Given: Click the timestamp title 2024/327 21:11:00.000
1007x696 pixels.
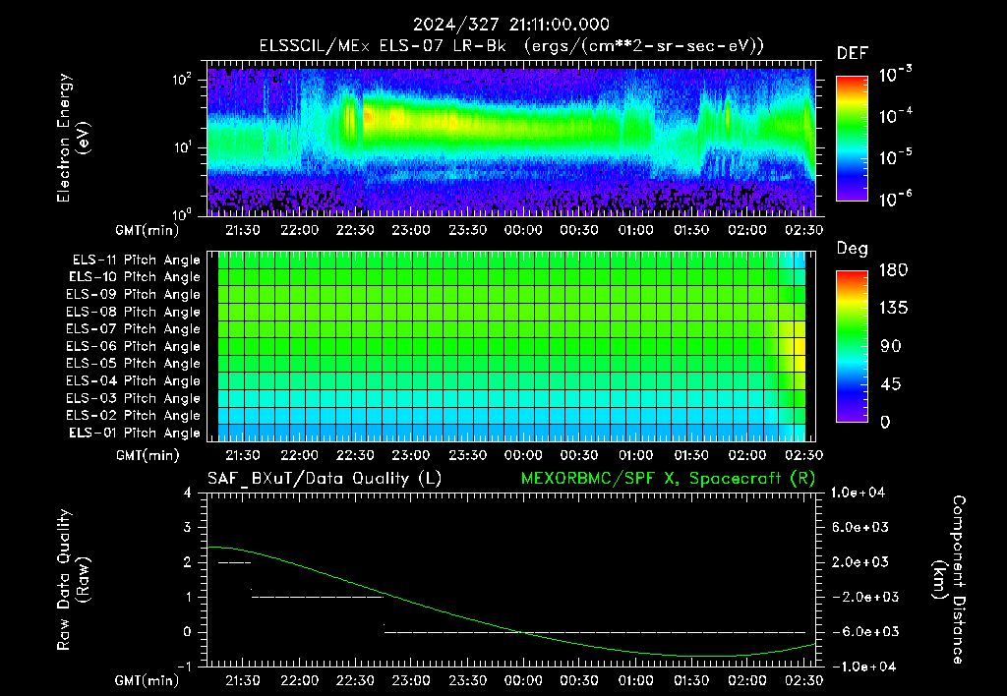Looking at the screenshot, I should point(511,25).
